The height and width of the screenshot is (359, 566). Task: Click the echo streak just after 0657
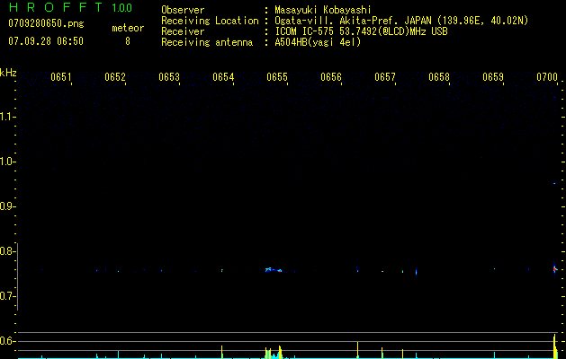(416, 272)
